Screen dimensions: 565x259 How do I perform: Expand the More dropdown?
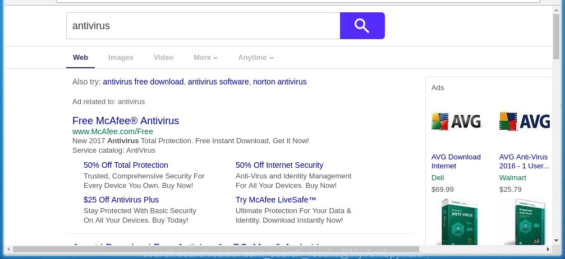tap(205, 58)
